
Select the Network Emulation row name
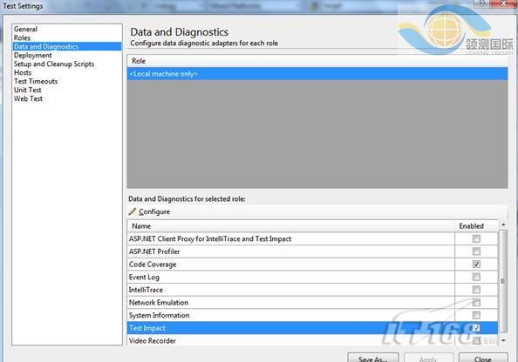pos(159,302)
